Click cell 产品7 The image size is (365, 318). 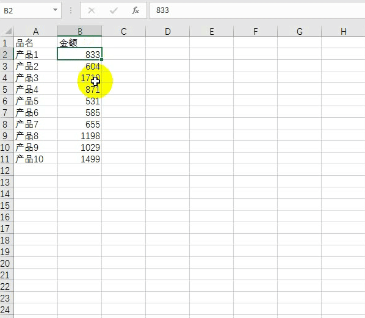[x=35, y=124]
